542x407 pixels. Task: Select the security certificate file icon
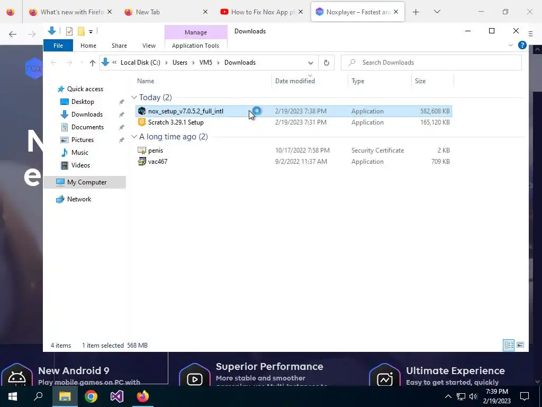click(142, 150)
